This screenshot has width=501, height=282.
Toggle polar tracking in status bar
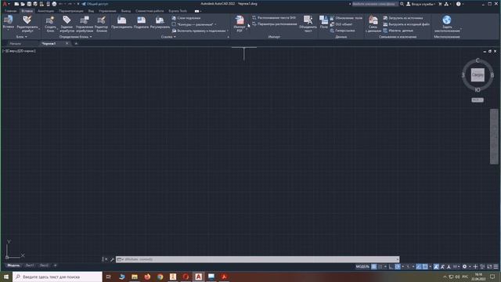point(398,266)
